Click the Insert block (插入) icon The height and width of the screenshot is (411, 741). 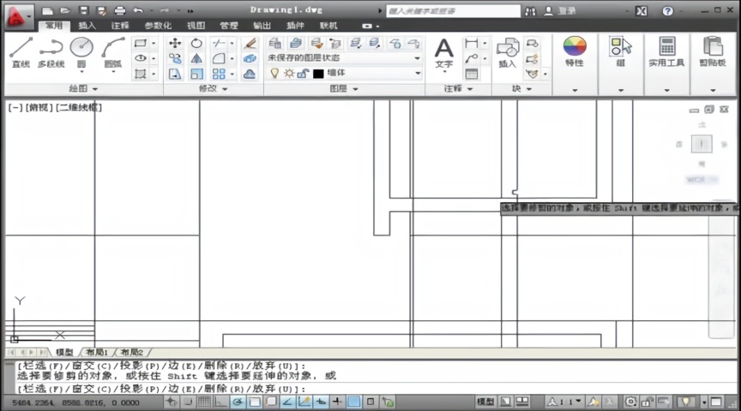coord(508,52)
